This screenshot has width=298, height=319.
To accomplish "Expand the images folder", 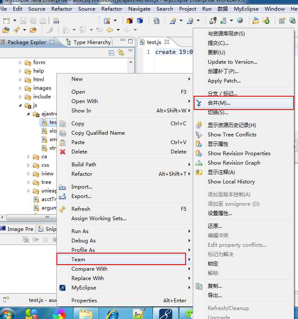I will [20, 88].
